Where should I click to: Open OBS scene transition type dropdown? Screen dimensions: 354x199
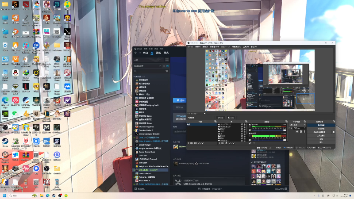click(x=297, y=125)
